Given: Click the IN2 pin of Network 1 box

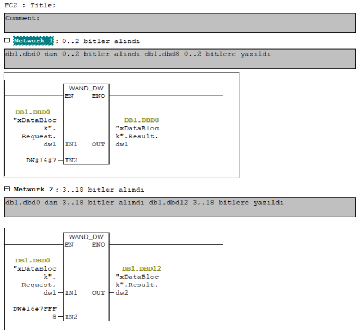Looking at the screenshot, I should (x=71, y=160).
